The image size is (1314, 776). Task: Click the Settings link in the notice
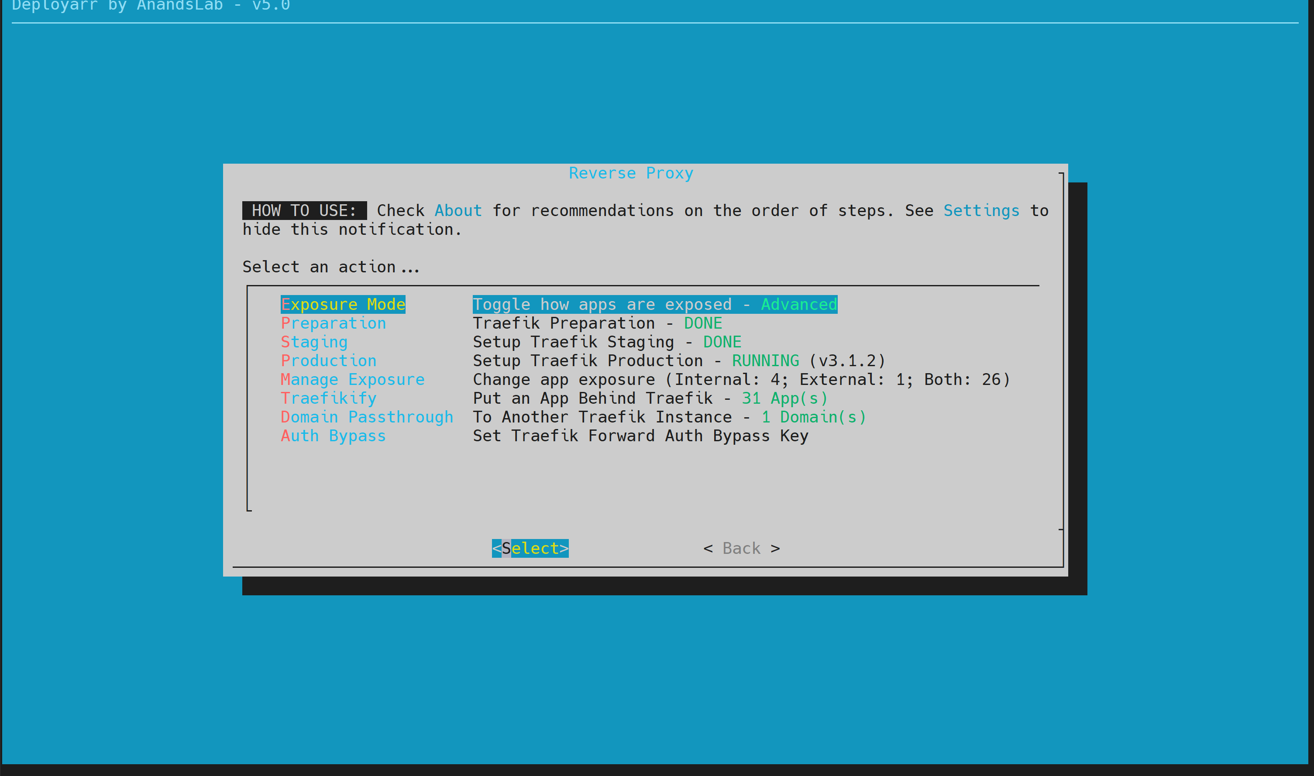(981, 211)
